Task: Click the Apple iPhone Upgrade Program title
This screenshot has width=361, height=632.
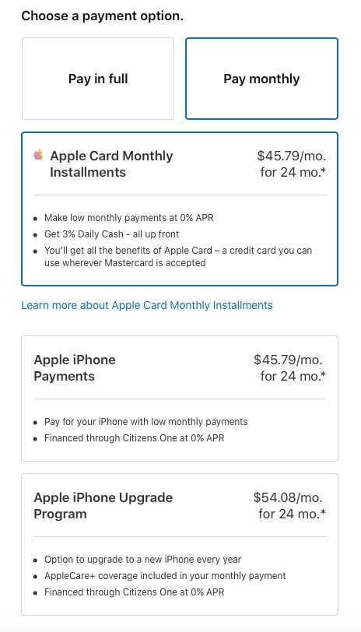Action: point(103,505)
